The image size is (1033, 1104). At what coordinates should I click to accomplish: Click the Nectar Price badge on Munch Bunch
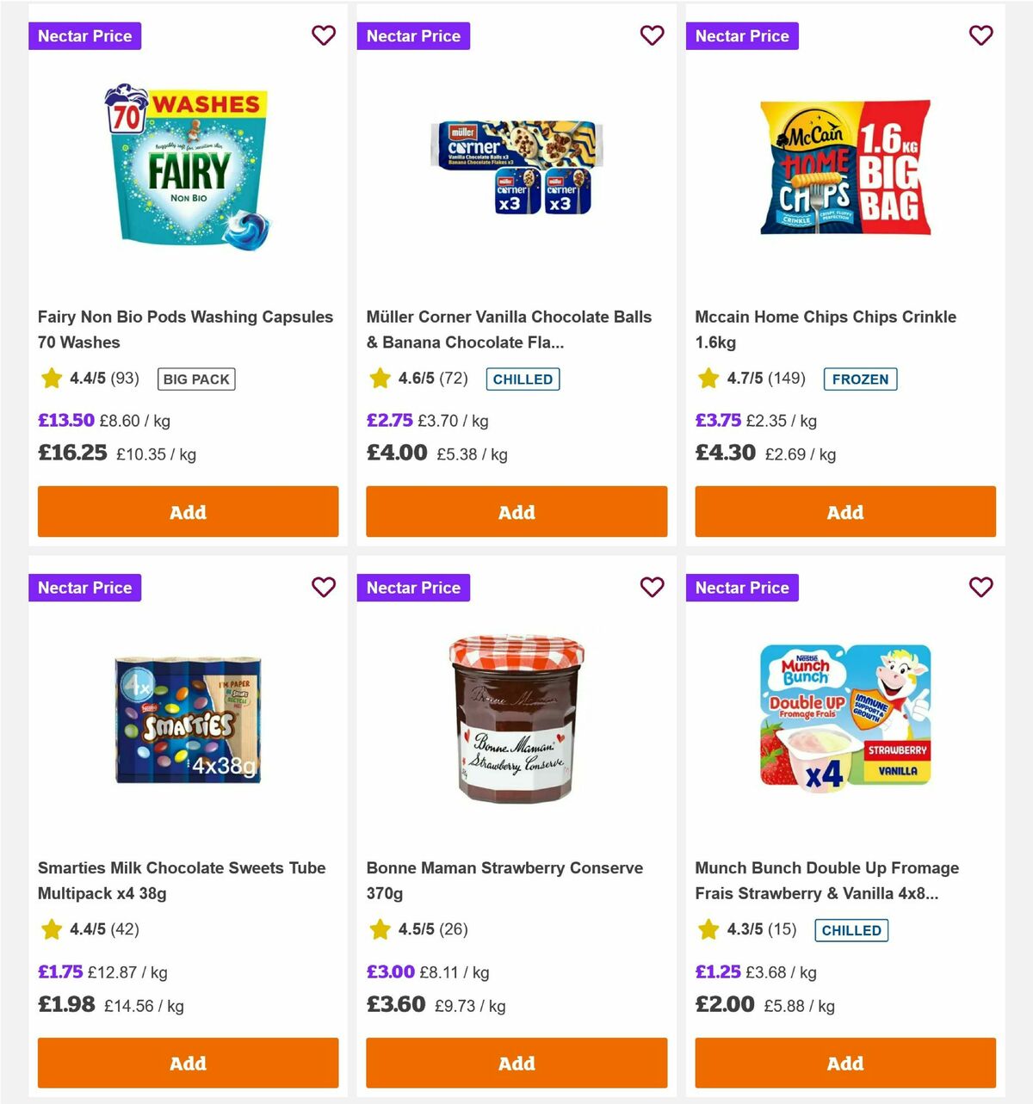point(742,587)
